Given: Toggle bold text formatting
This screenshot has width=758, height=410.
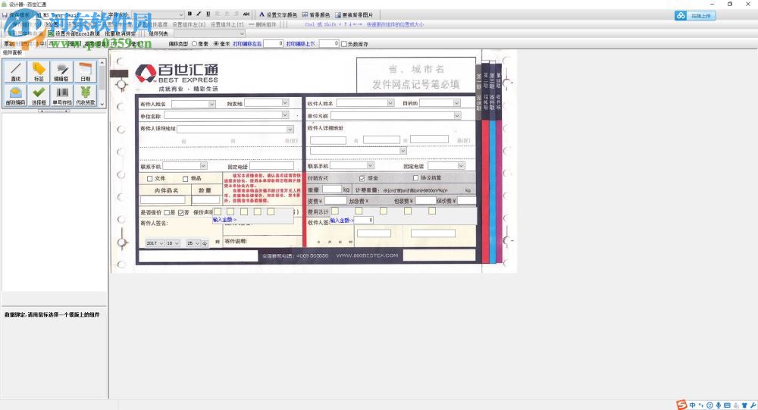Looking at the screenshot, I should click(189, 14).
